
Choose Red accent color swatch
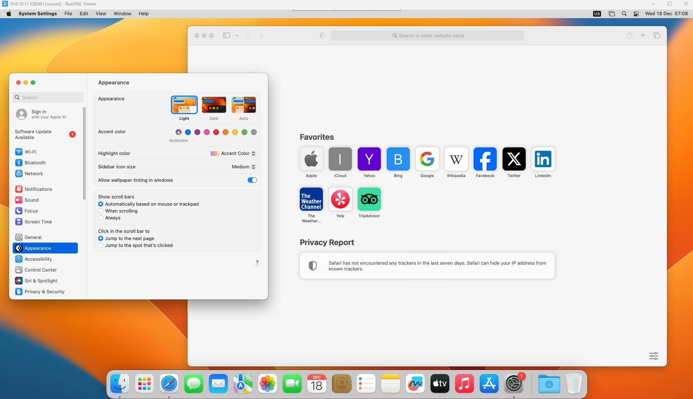(216, 132)
